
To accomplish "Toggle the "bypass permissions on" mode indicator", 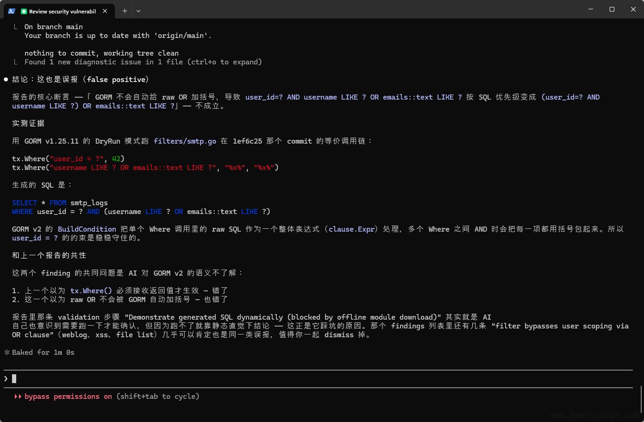I will [x=68, y=397].
